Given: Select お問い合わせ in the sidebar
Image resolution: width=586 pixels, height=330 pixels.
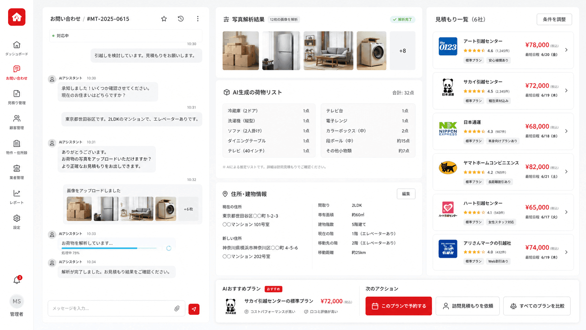Looking at the screenshot, I should tap(16, 73).
